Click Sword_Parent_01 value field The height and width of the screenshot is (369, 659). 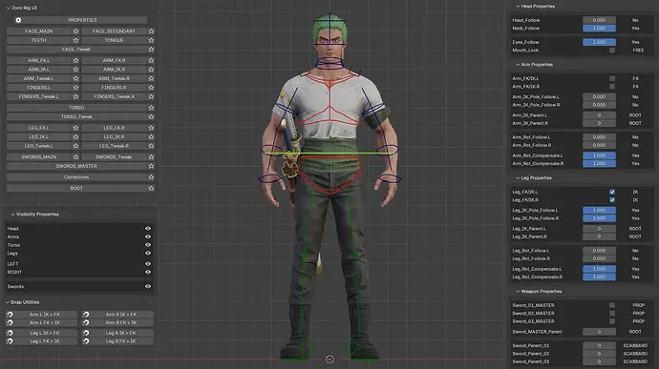(x=599, y=345)
